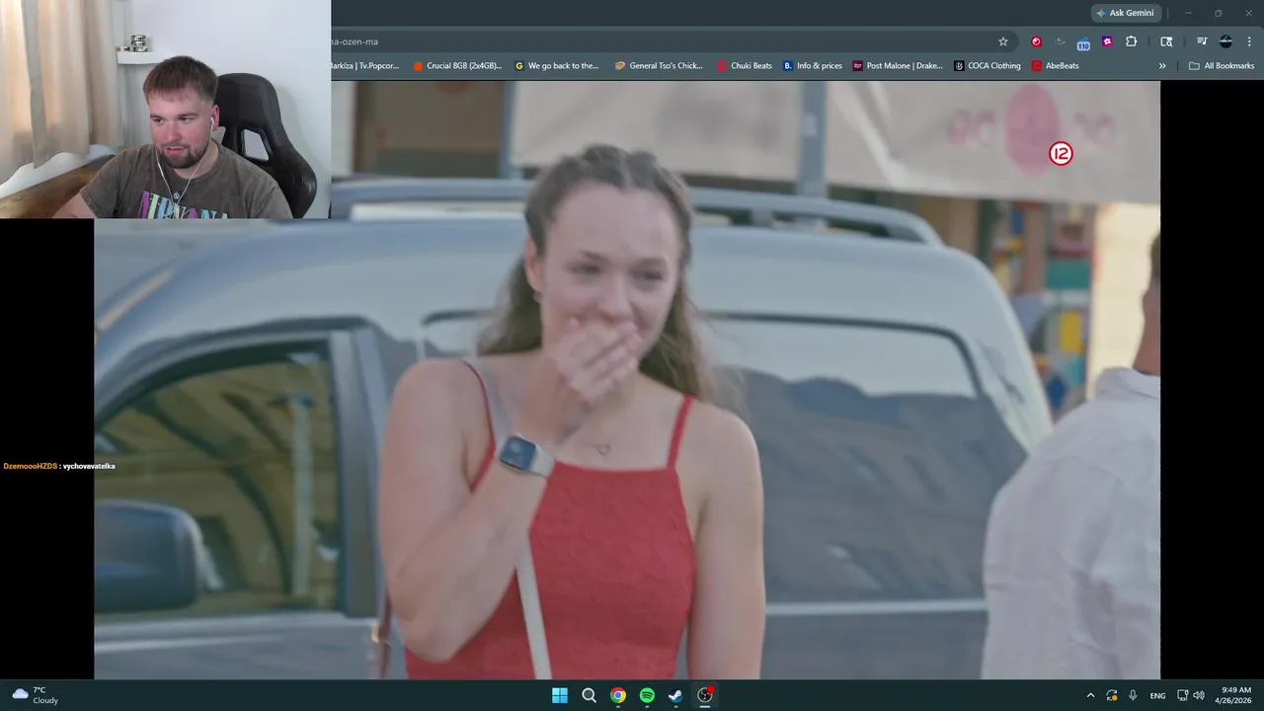1264x711 pixels.
Task: Open the media controls icon in Chrome toolbar
Action: [1202, 41]
